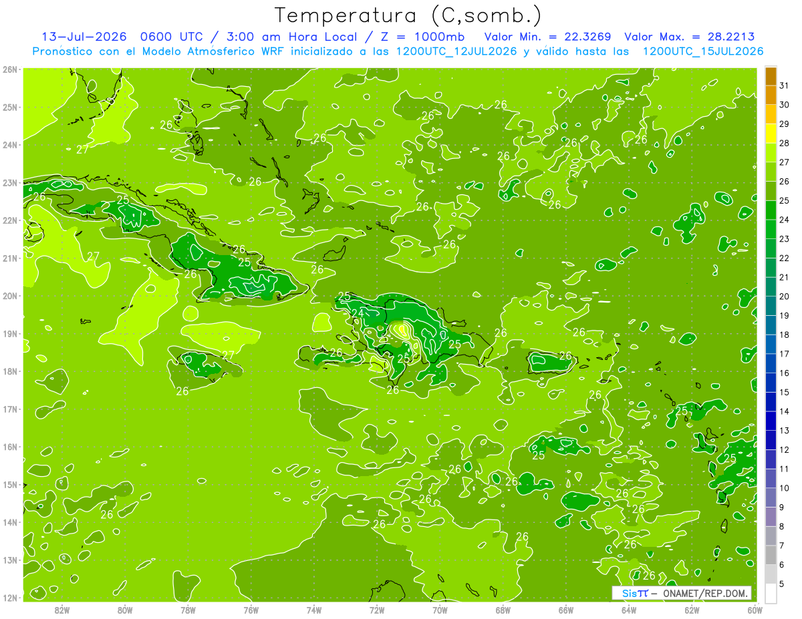802x619 pixels.
Task: Click the "18N" latitude axis label
Action: (9, 371)
